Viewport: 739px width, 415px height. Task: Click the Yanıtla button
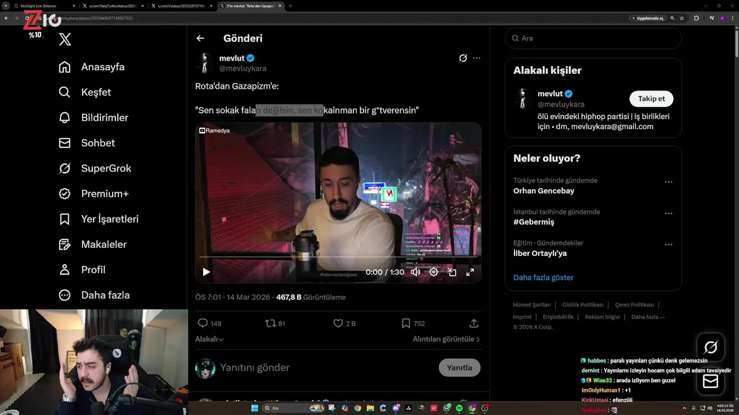460,368
